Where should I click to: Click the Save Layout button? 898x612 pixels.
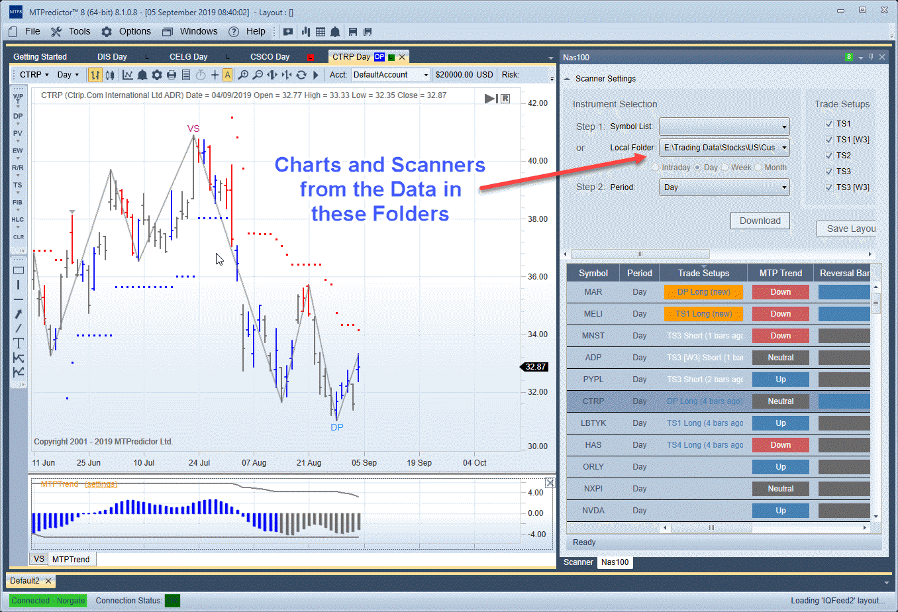[846, 229]
